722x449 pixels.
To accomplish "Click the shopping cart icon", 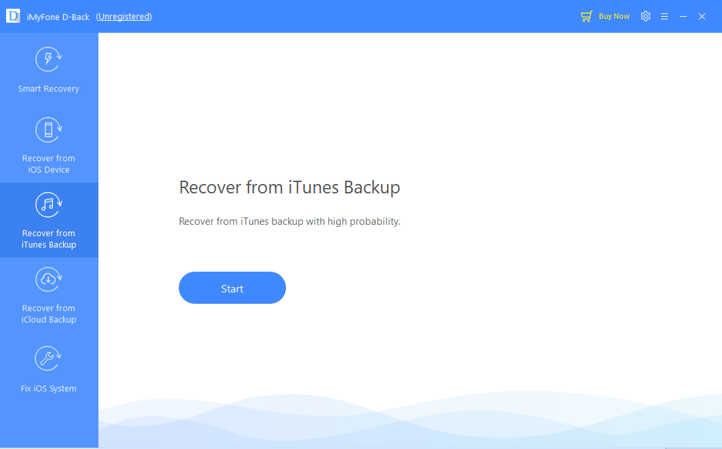I will tap(586, 17).
